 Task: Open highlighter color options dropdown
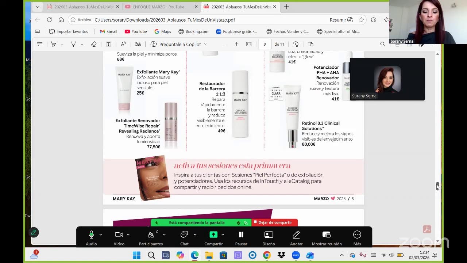coord(62,45)
